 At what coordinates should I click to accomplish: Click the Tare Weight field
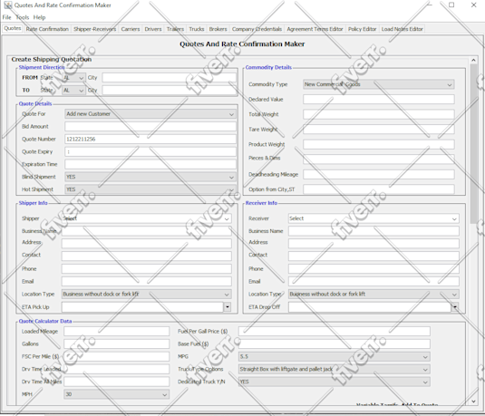[x=379, y=130]
